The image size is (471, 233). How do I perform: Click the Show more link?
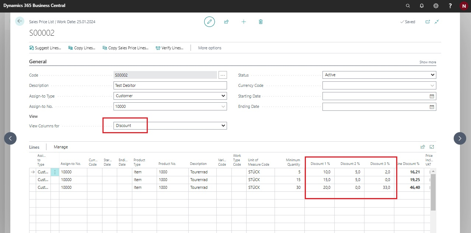click(428, 62)
